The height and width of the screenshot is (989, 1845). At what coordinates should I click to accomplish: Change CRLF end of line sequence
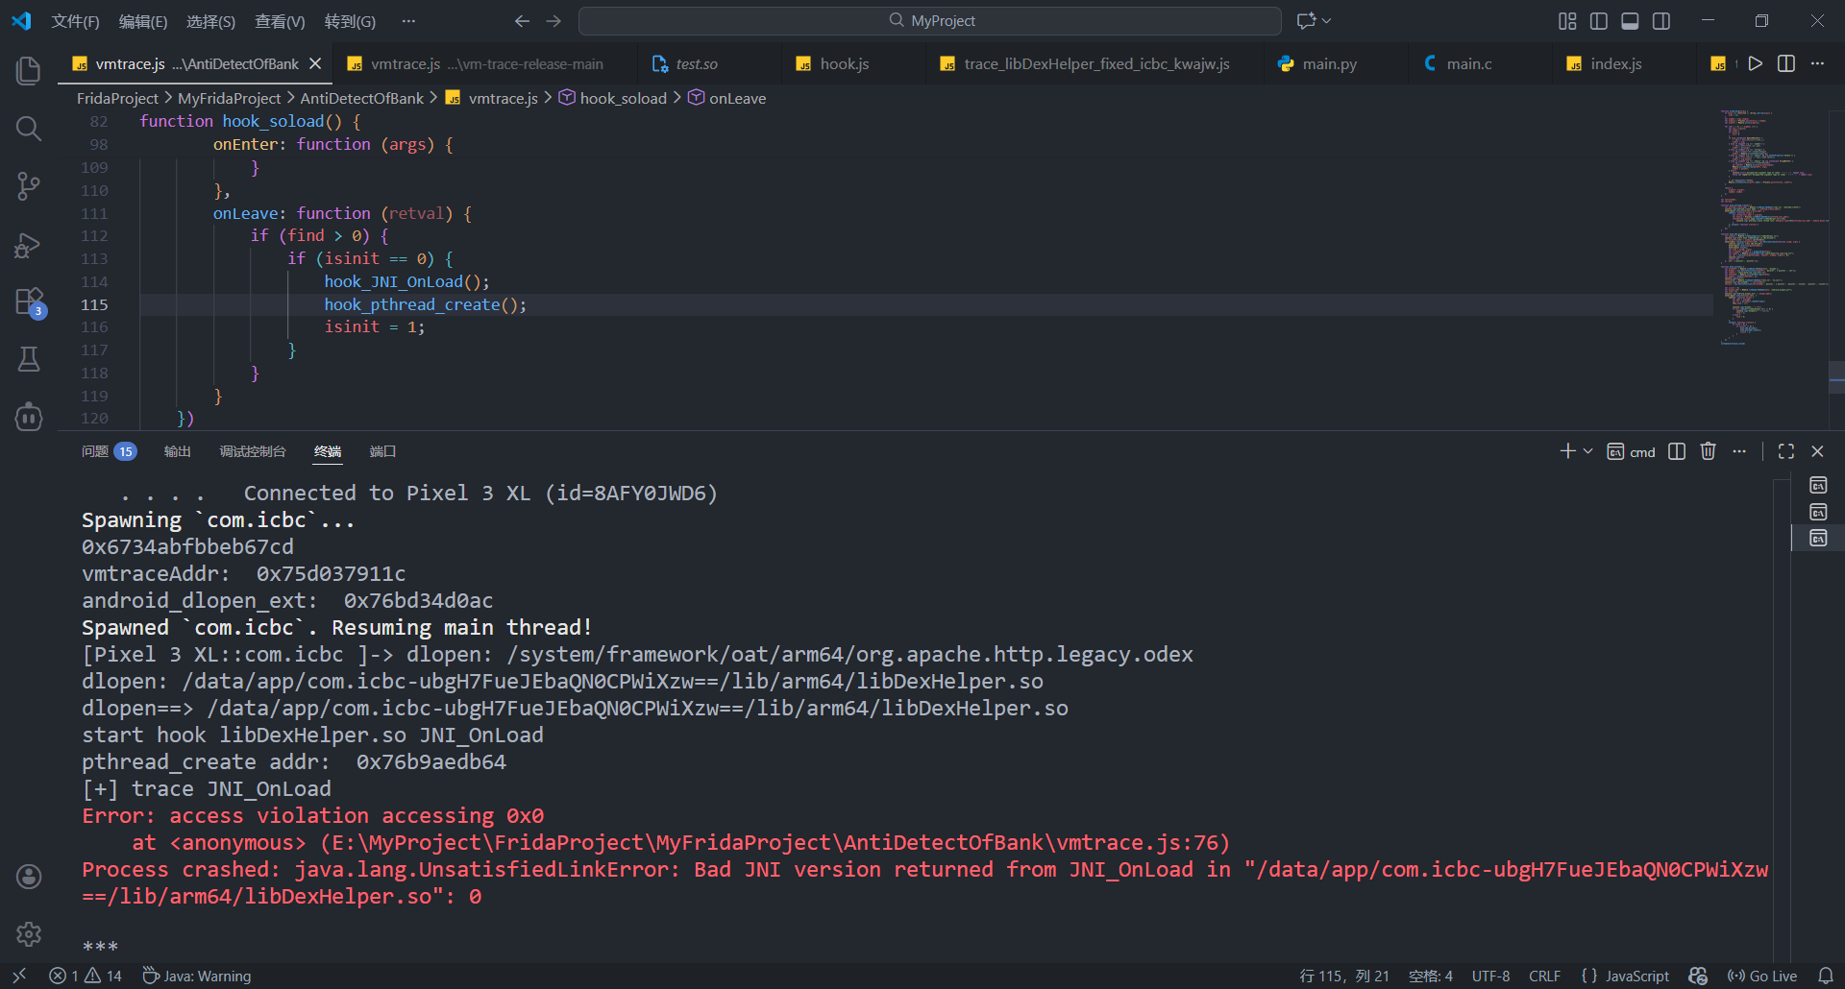(x=1544, y=976)
